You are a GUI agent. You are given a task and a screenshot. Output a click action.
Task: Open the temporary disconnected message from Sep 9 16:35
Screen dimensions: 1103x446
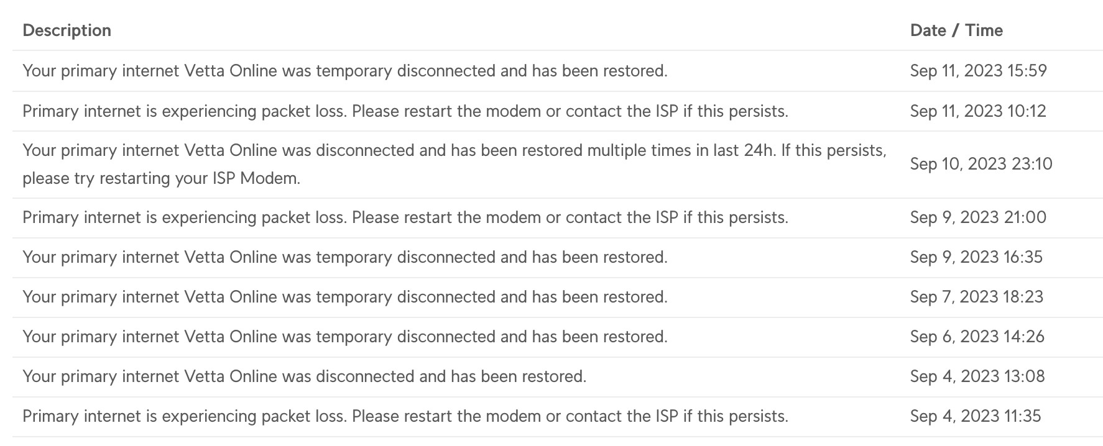coord(344,257)
